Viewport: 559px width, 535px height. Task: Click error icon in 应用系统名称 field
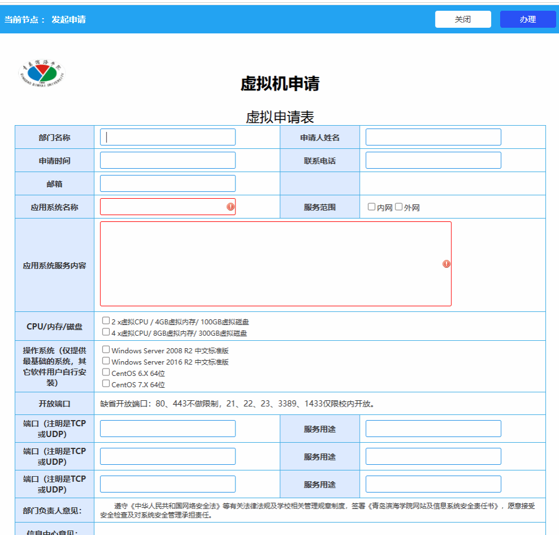point(231,207)
